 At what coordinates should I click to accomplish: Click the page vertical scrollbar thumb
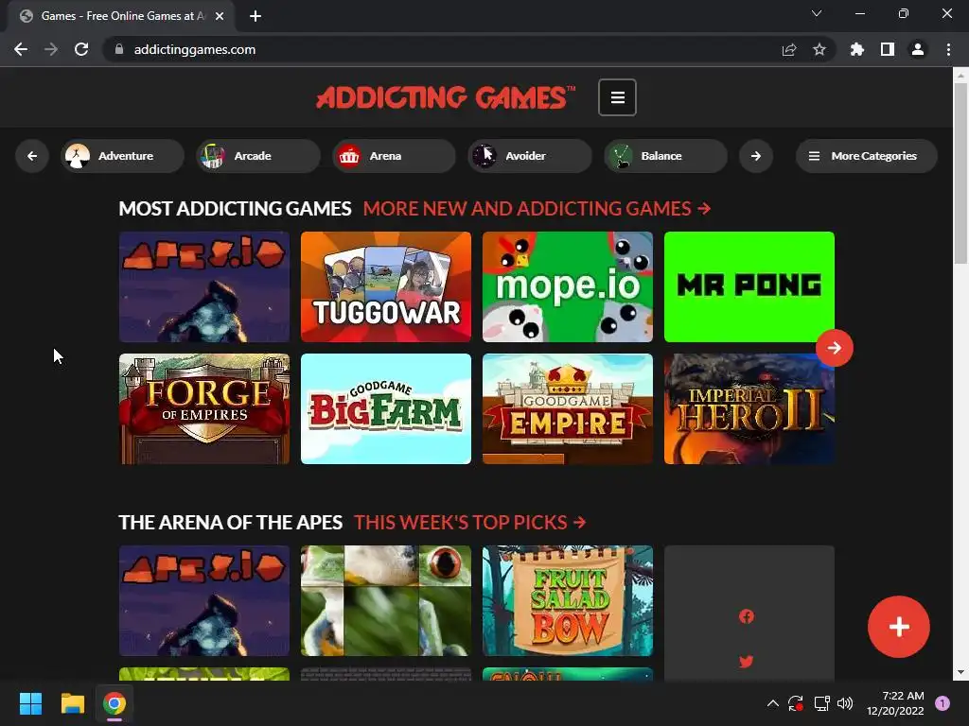pos(960,173)
